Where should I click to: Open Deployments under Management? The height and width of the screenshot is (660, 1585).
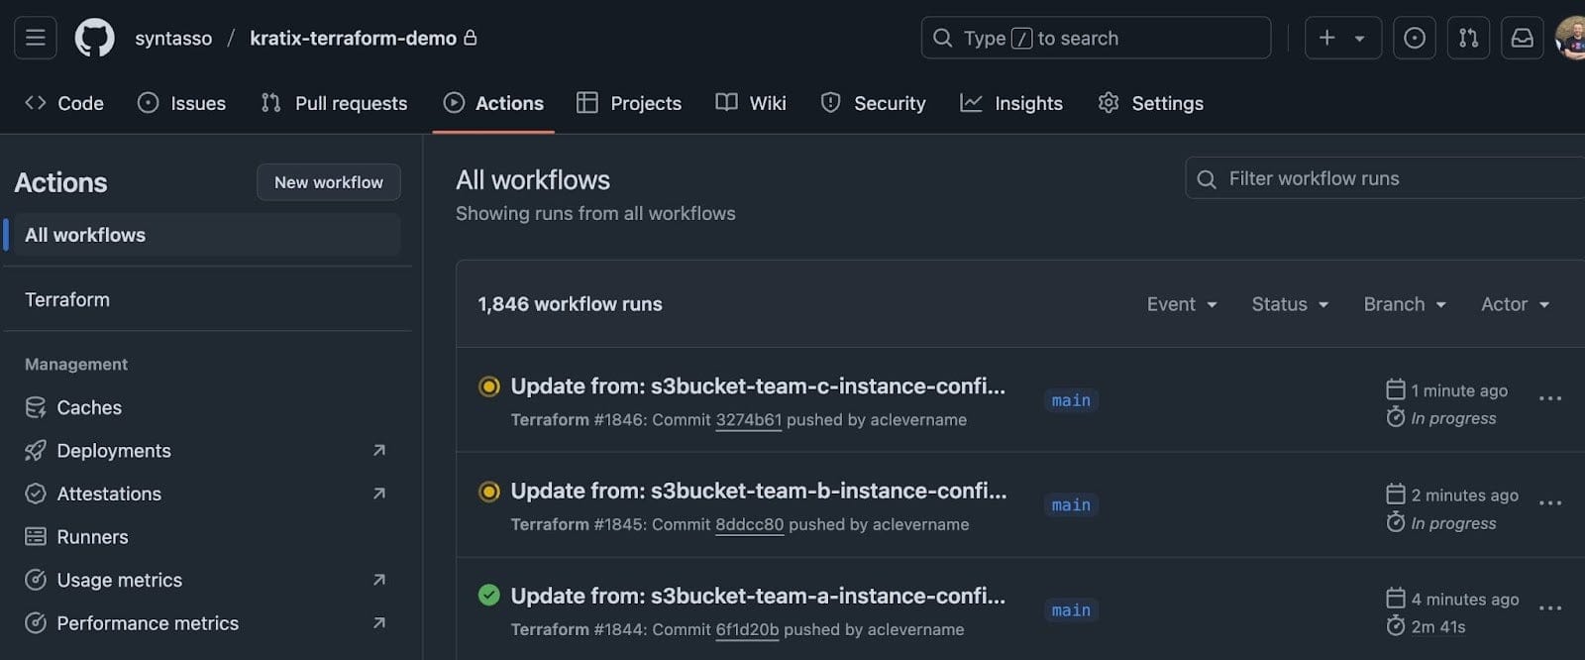coord(114,451)
